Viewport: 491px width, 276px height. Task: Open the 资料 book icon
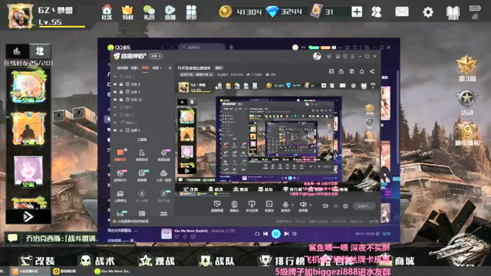click(453, 12)
